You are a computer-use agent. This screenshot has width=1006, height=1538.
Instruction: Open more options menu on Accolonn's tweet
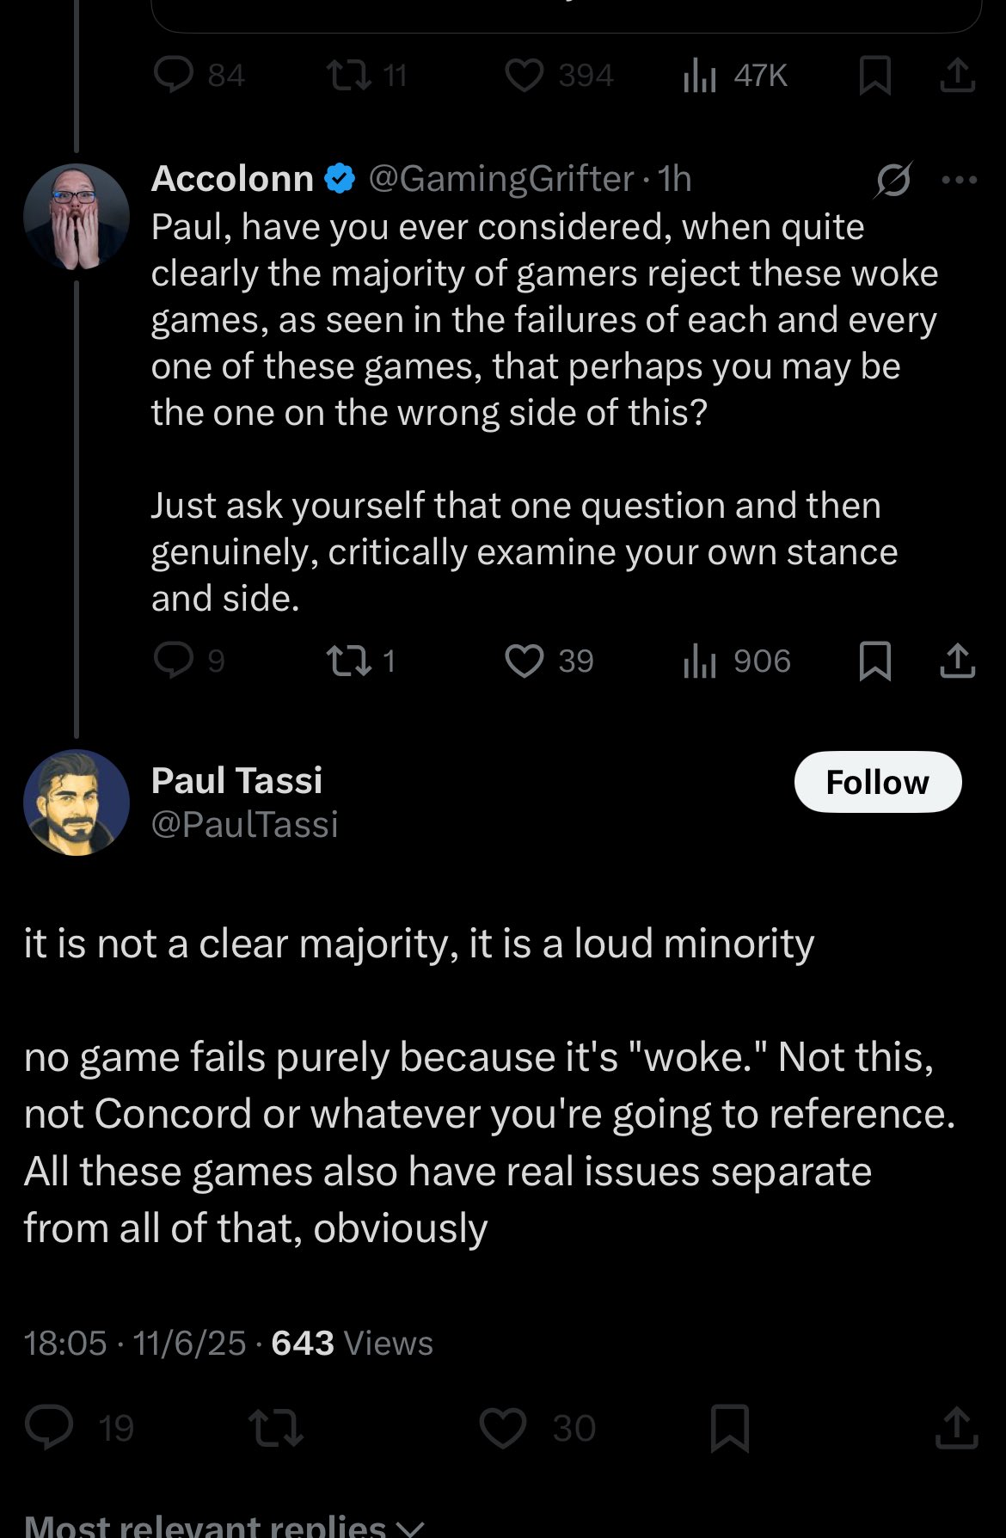[960, 180]
